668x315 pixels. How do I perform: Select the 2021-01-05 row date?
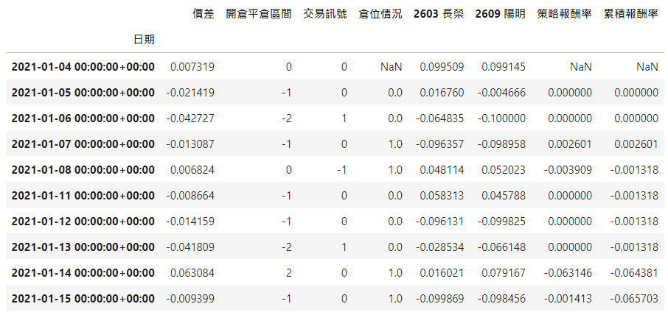coord(83,92)
